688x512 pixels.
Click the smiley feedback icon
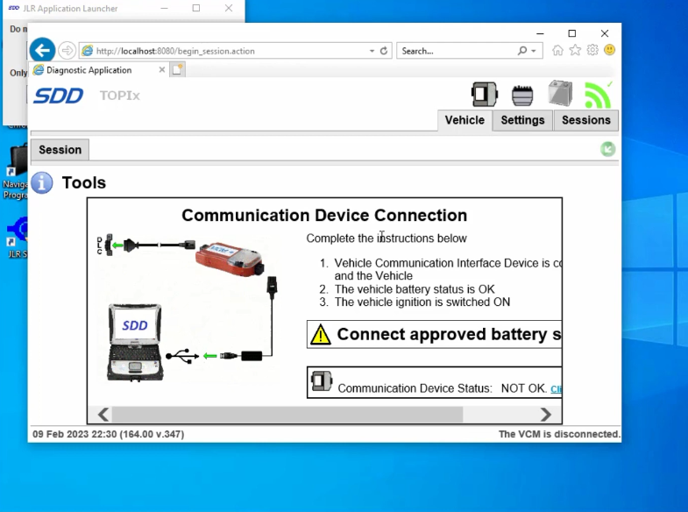point(609,50)
